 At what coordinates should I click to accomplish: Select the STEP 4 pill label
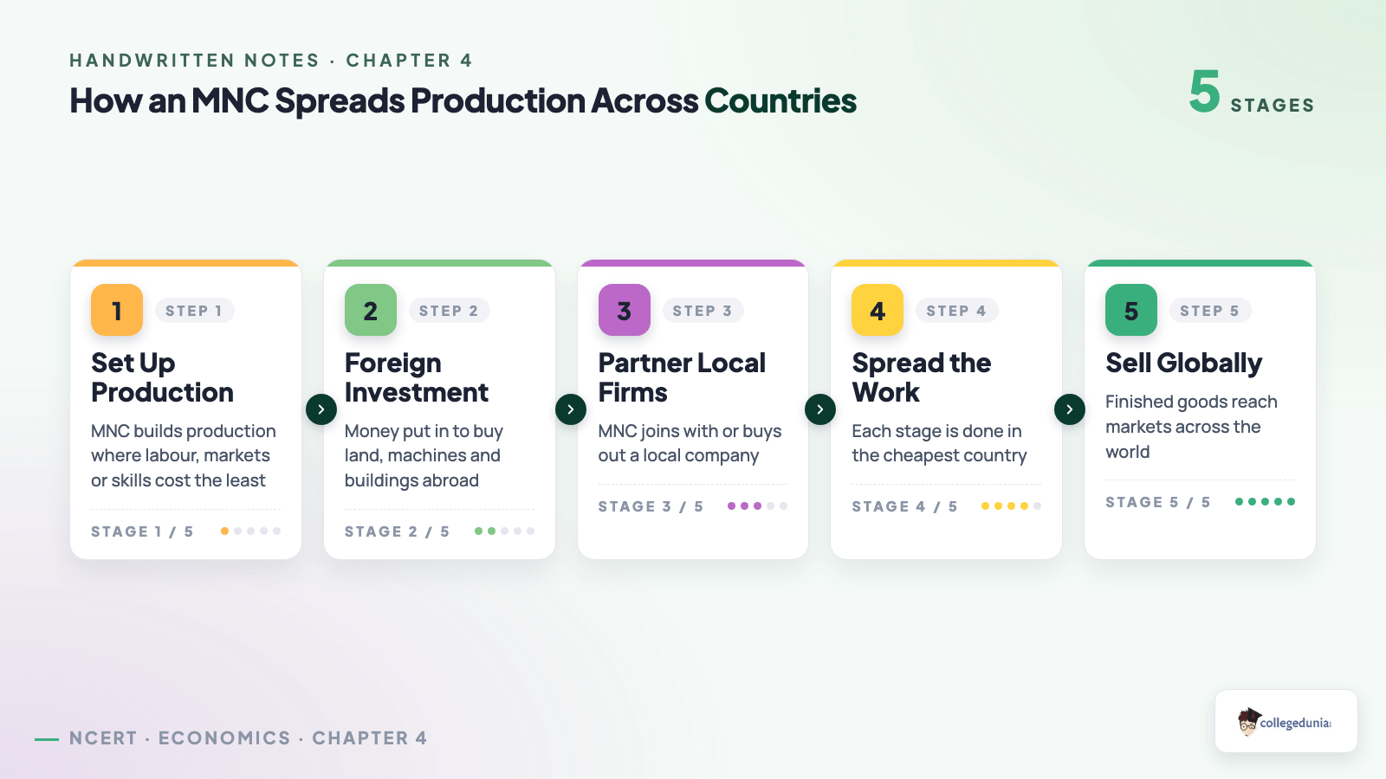point(956,311)
